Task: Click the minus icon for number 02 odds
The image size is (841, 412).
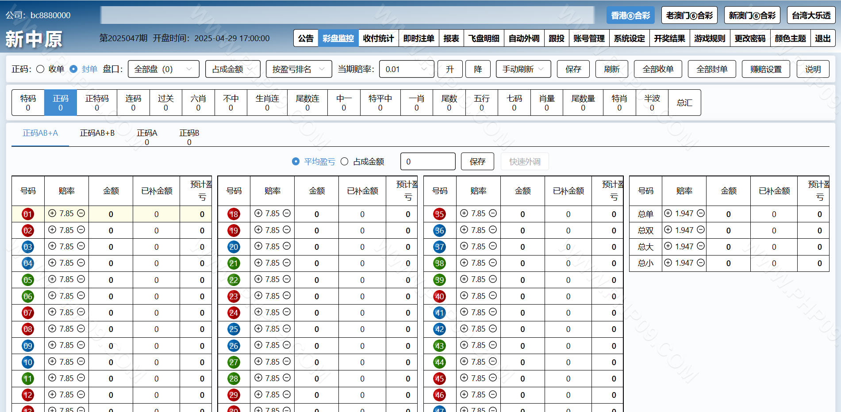Action: coord(81,230)
